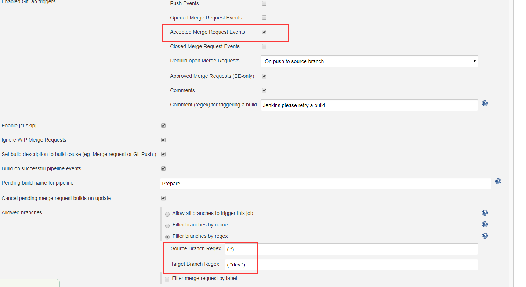Open help for comment regex trigger field
This screenshot has height=287, width=526.
(485, 103)
